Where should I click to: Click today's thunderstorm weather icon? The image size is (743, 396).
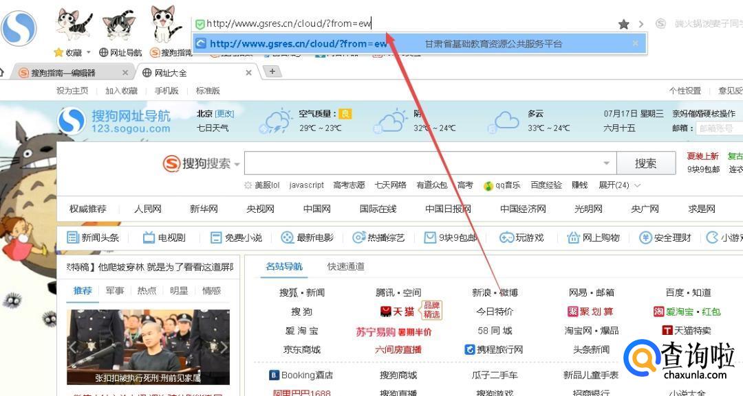click(277, 121)
